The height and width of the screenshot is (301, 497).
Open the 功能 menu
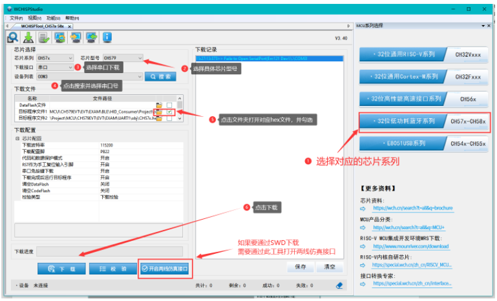(x=53, y=18)
